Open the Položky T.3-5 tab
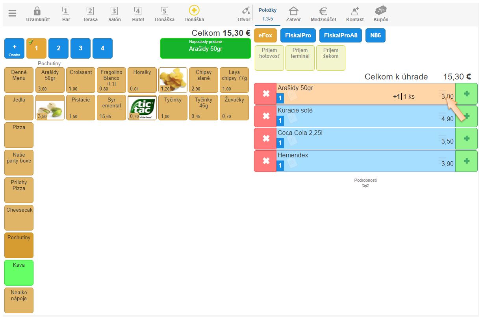The width and height of the screenshot is (484, 321). [267, 14]
